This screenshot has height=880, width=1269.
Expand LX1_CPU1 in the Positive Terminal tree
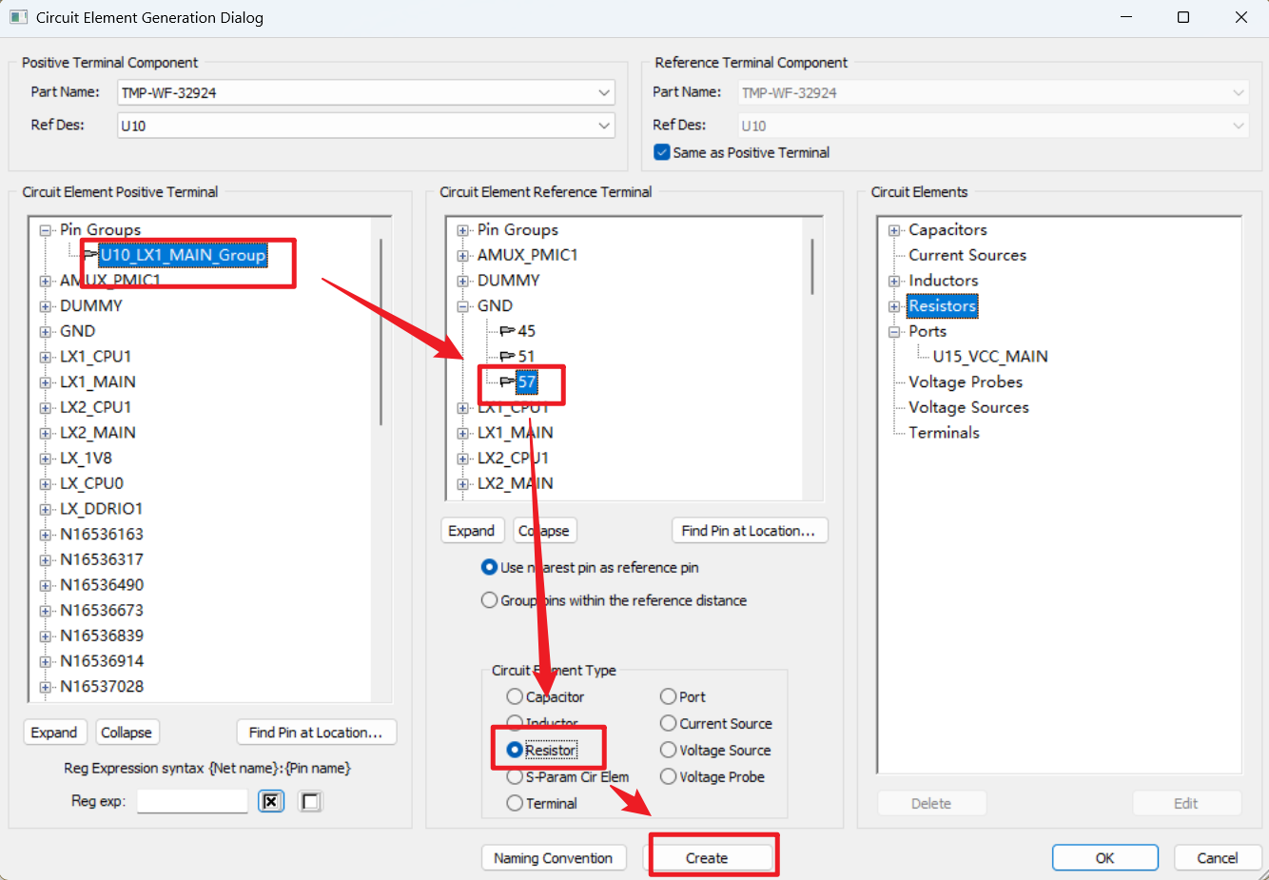pos(45,357)
